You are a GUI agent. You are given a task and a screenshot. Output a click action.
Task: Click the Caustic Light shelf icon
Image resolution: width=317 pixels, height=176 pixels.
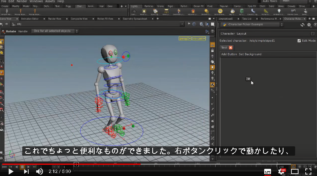[x=253, y=12]
